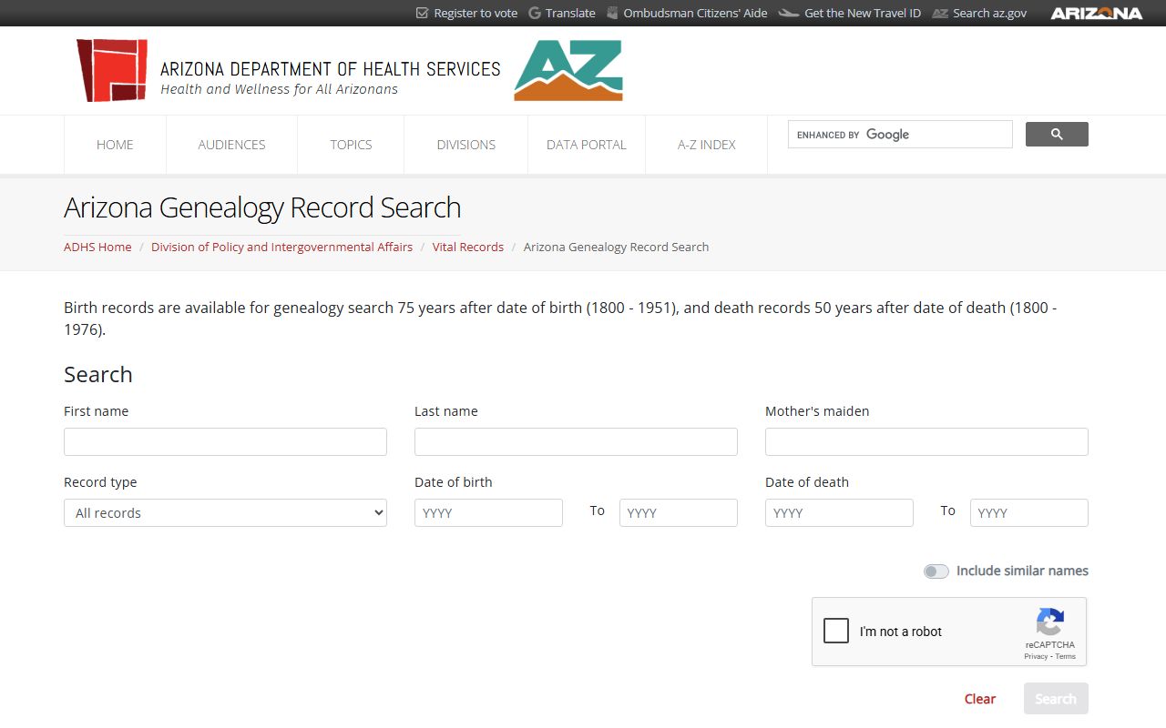The width and height of the screenshot is (1166, 728).
Task: Click the Register to vote checkbox icon
Action: click(x=422, y=13)
